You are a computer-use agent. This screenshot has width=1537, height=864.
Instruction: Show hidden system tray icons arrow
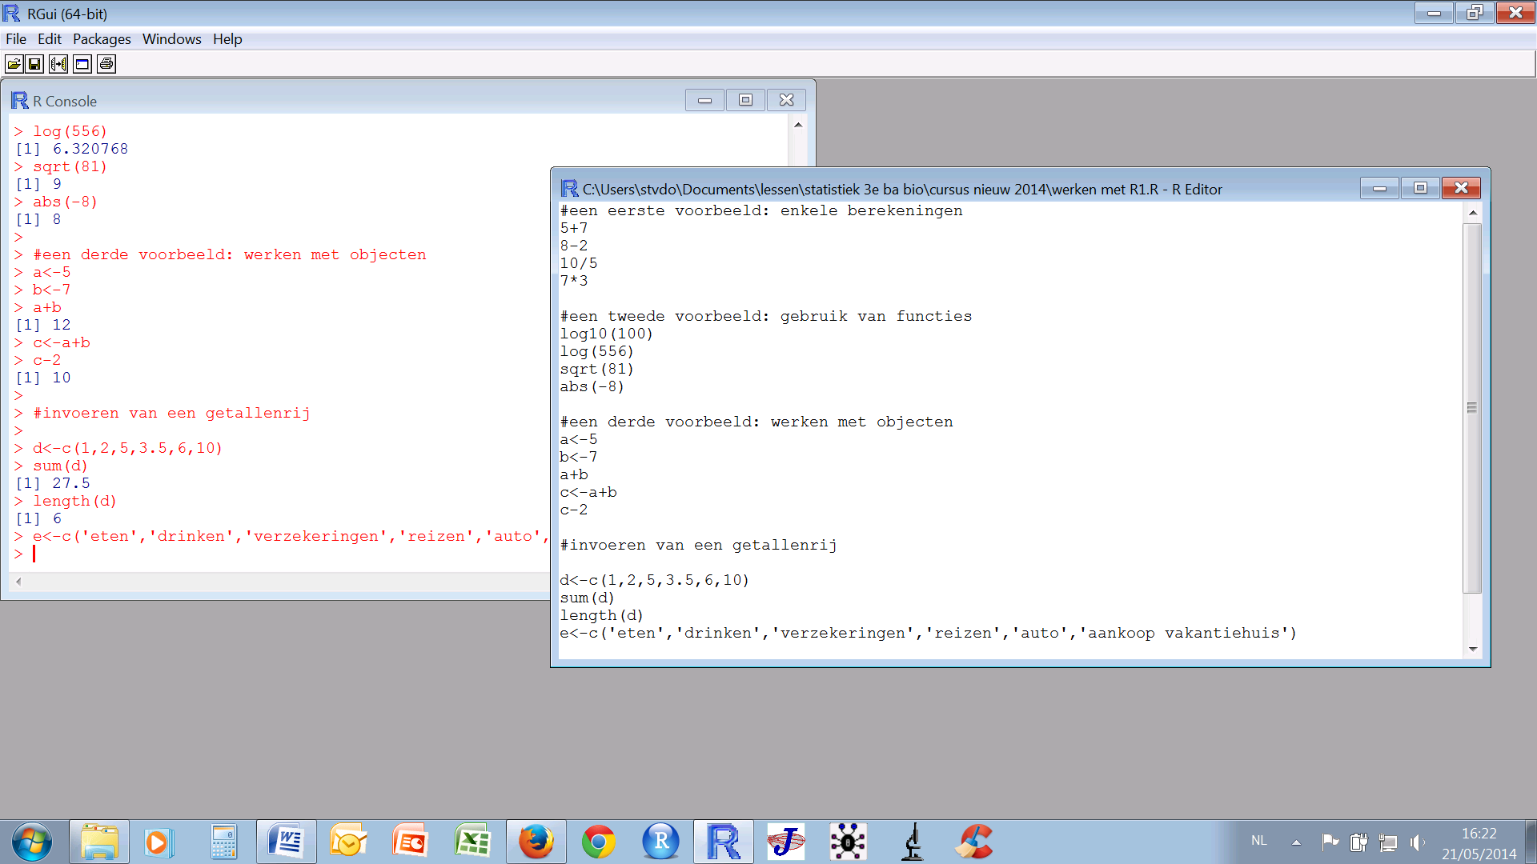click(1296, 842)
